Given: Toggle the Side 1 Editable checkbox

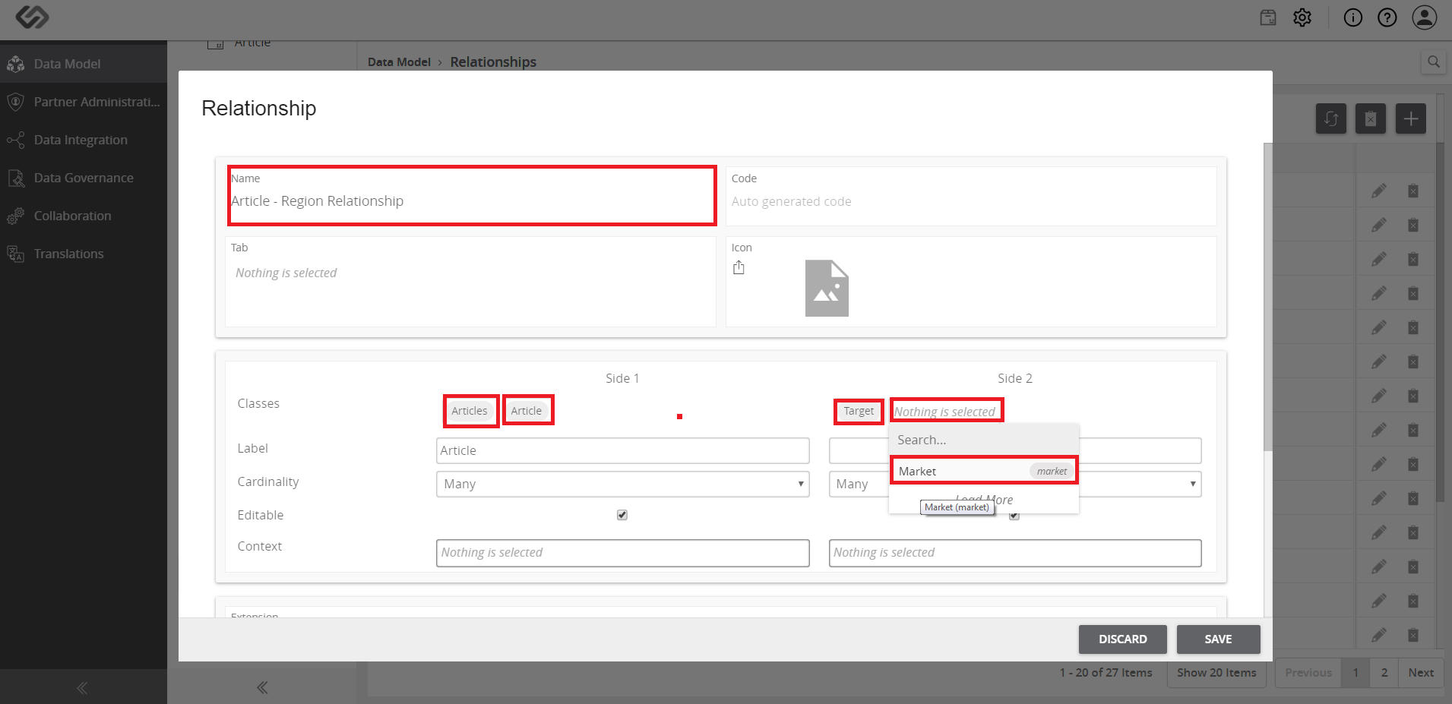Looking at the screenshot, I should point(622,515).
